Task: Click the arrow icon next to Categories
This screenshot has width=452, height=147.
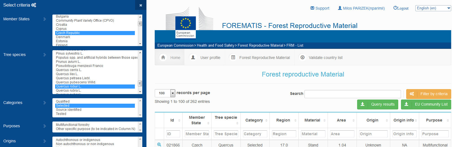Action: pyautogui.click(x=45, y=103)
